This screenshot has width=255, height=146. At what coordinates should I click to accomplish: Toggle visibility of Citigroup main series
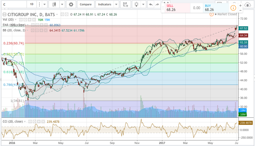click(x=62, y=14)
